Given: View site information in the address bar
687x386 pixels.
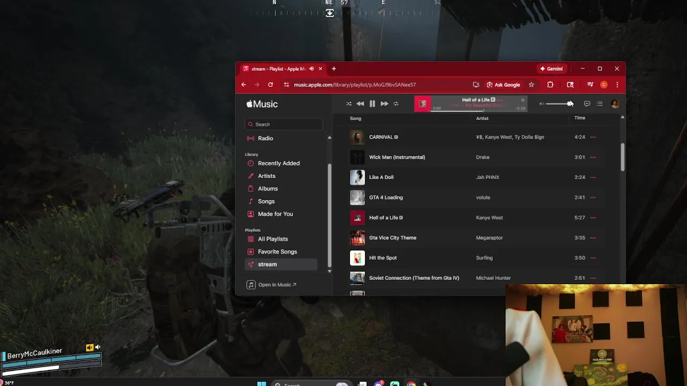Looking at the screenshot, I should (x=287, y=85).
